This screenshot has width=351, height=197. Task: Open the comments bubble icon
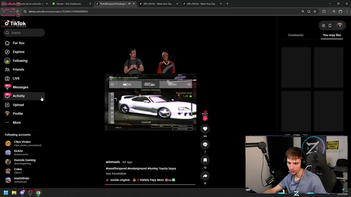pyautogui.click(x=205, y=144)
